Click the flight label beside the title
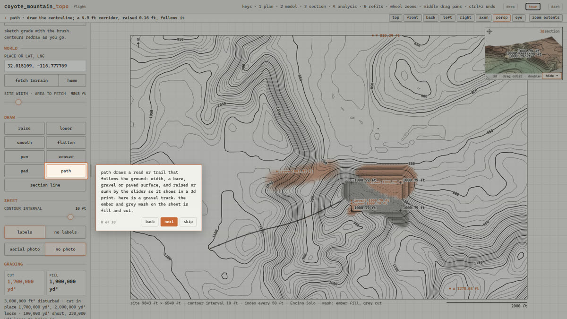The width and height of the screenshot is (567, 319). point(80,7)
